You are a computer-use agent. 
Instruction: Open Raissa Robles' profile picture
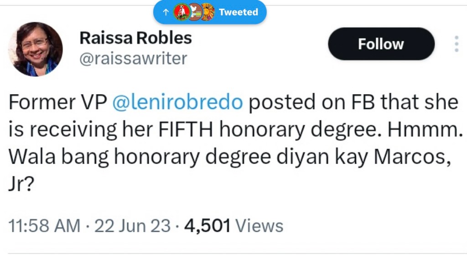[x=36, y=49]
